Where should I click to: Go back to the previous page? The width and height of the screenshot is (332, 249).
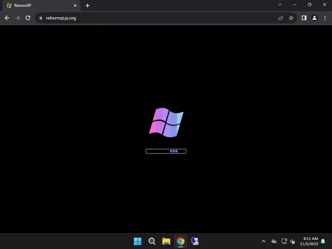(x=7, y=18)
